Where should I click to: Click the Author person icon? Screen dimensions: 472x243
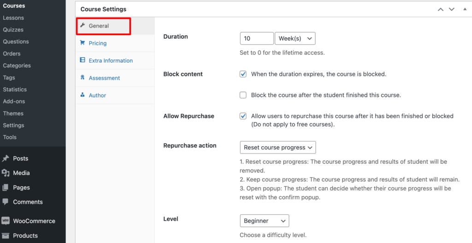pos(83,95)
